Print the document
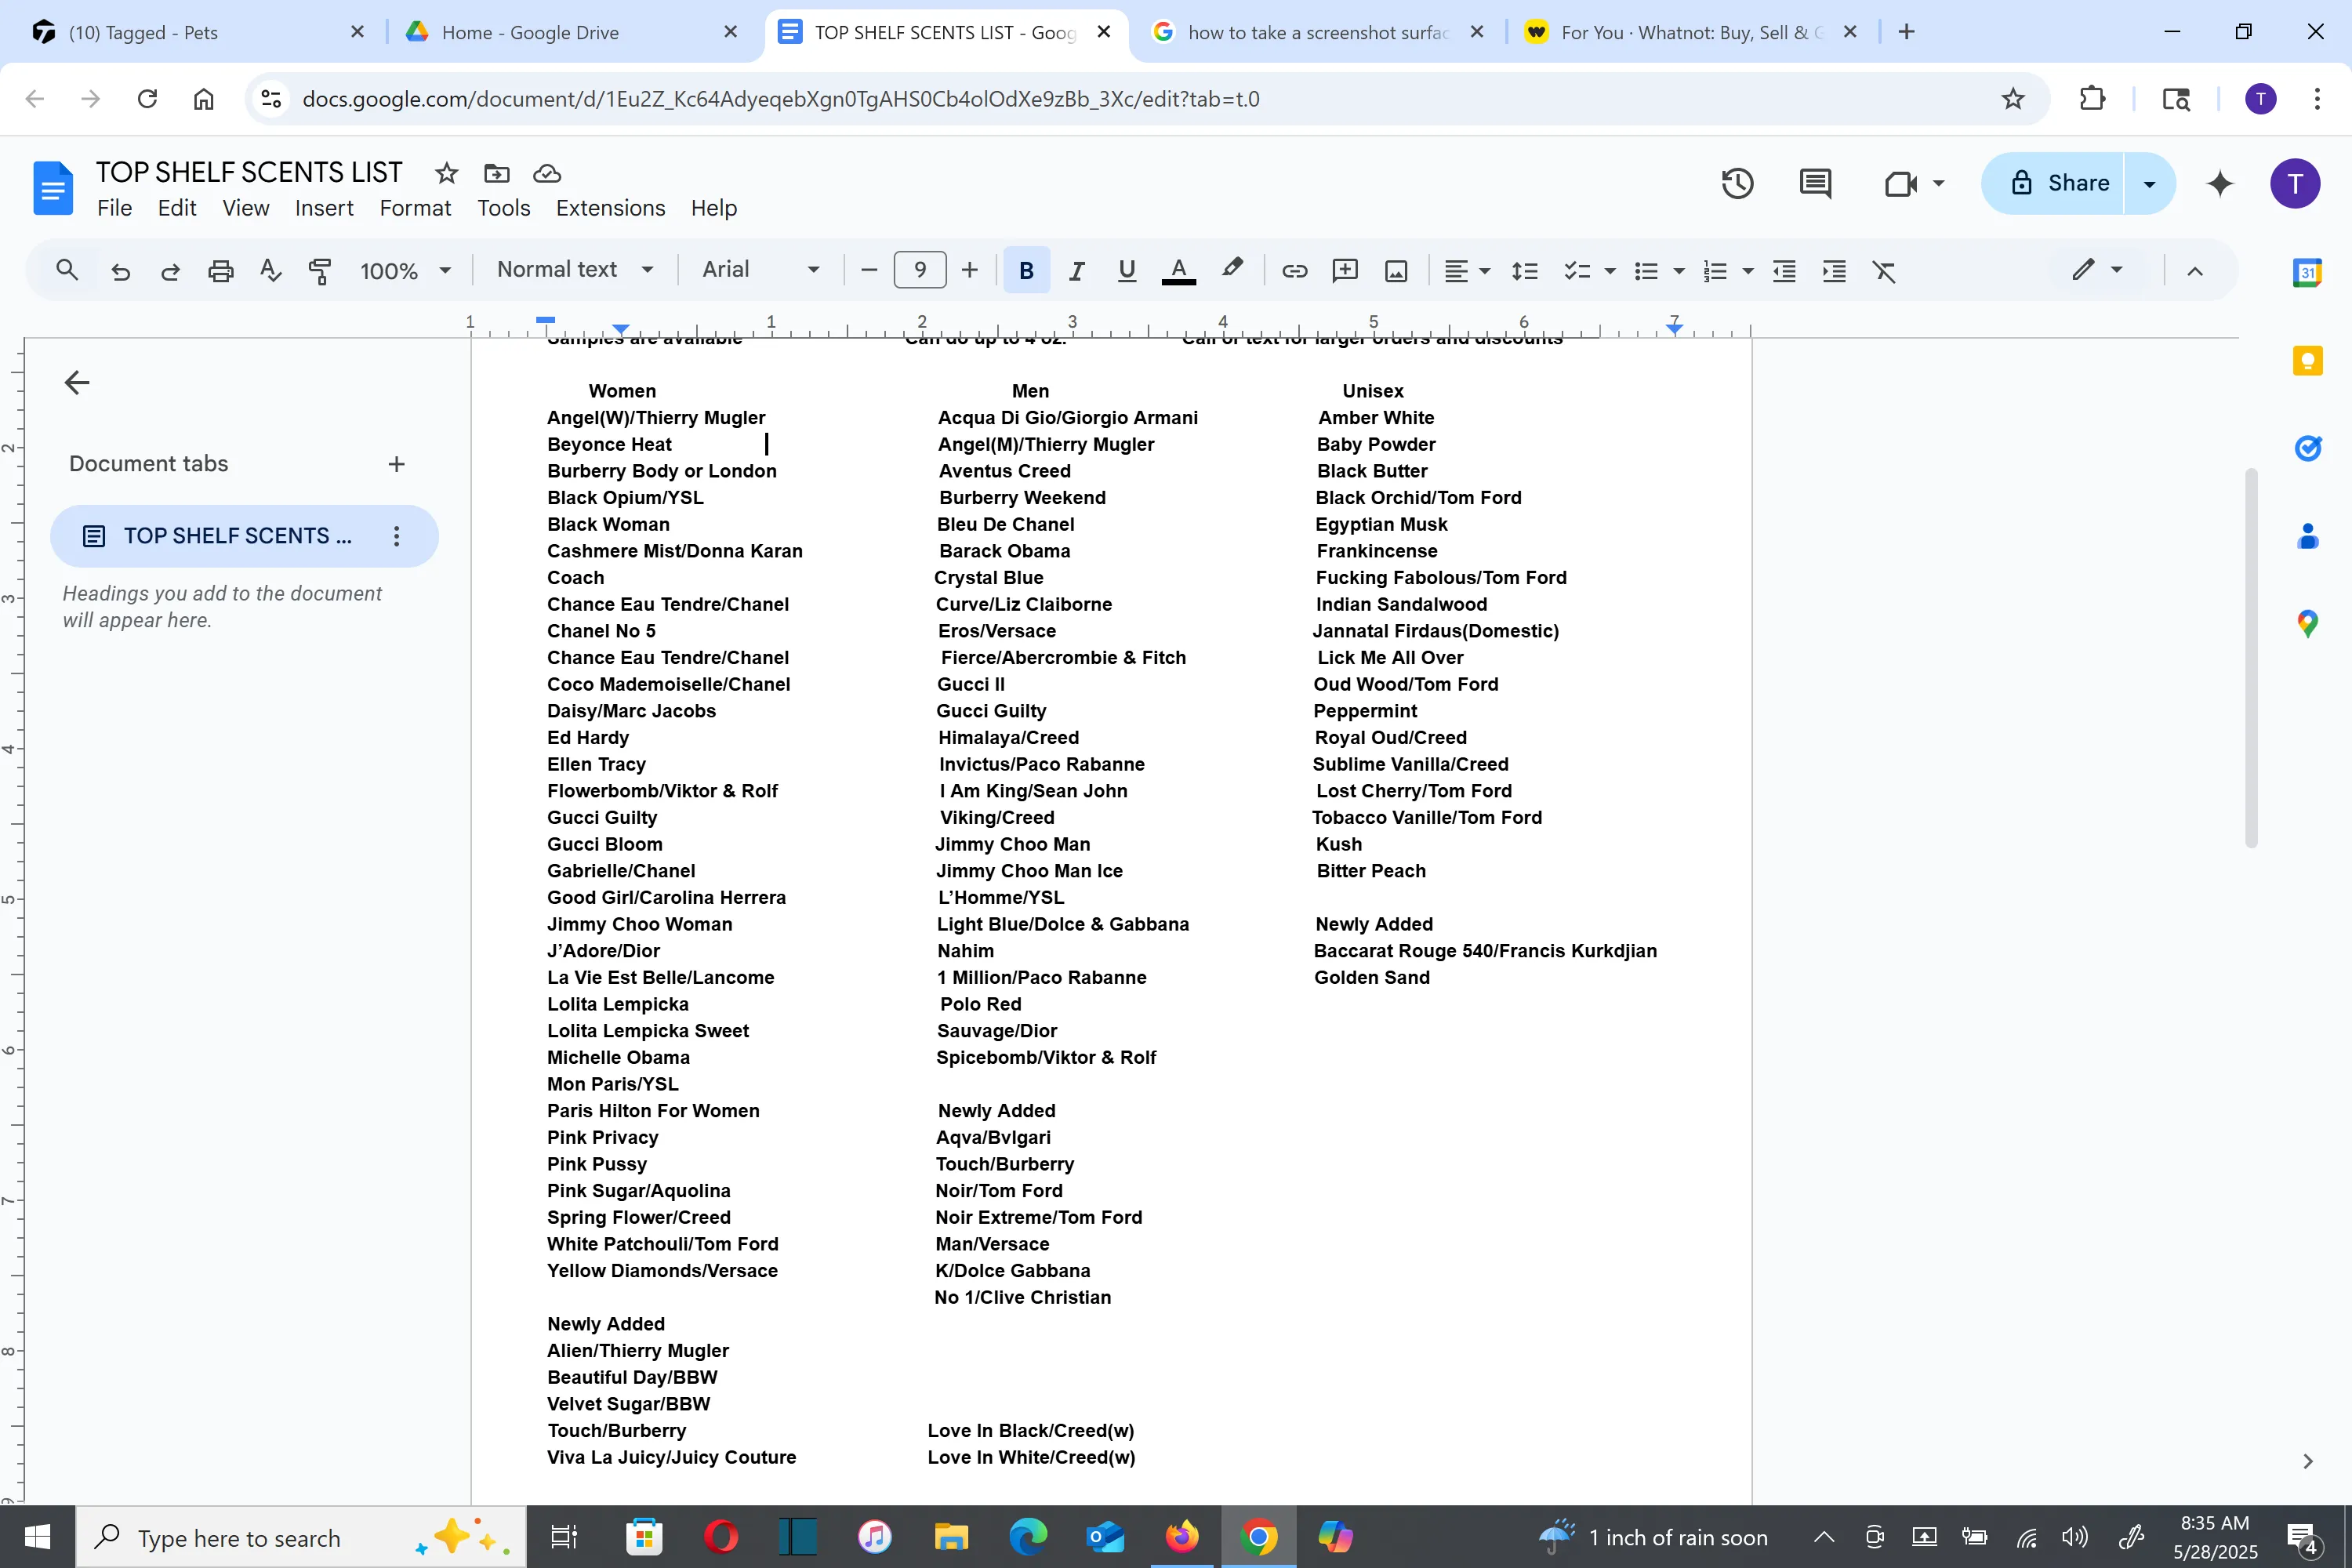 220,271
